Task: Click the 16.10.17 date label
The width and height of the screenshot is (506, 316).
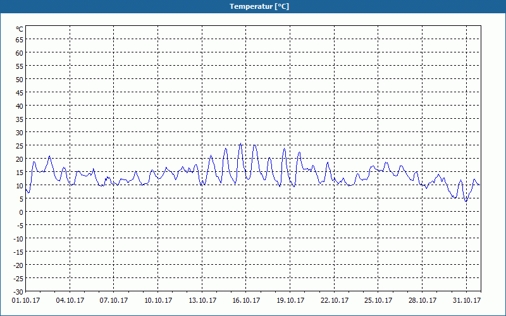Action: 246,300
